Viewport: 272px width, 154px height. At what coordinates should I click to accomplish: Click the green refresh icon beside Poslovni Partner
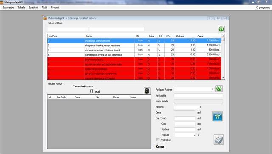219,89
